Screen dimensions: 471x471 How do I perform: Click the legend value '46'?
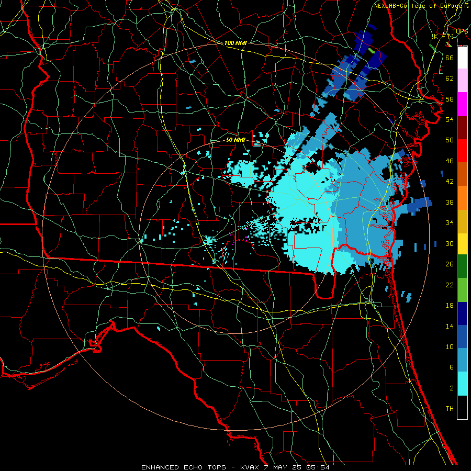pyautogui.click(x=450, y=161)
